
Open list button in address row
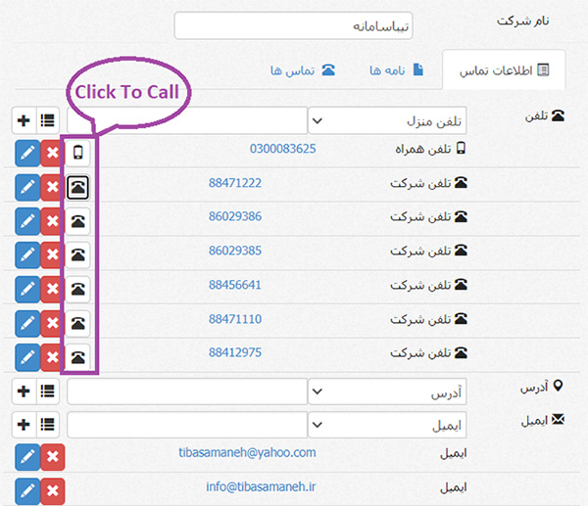coord(48,391)
